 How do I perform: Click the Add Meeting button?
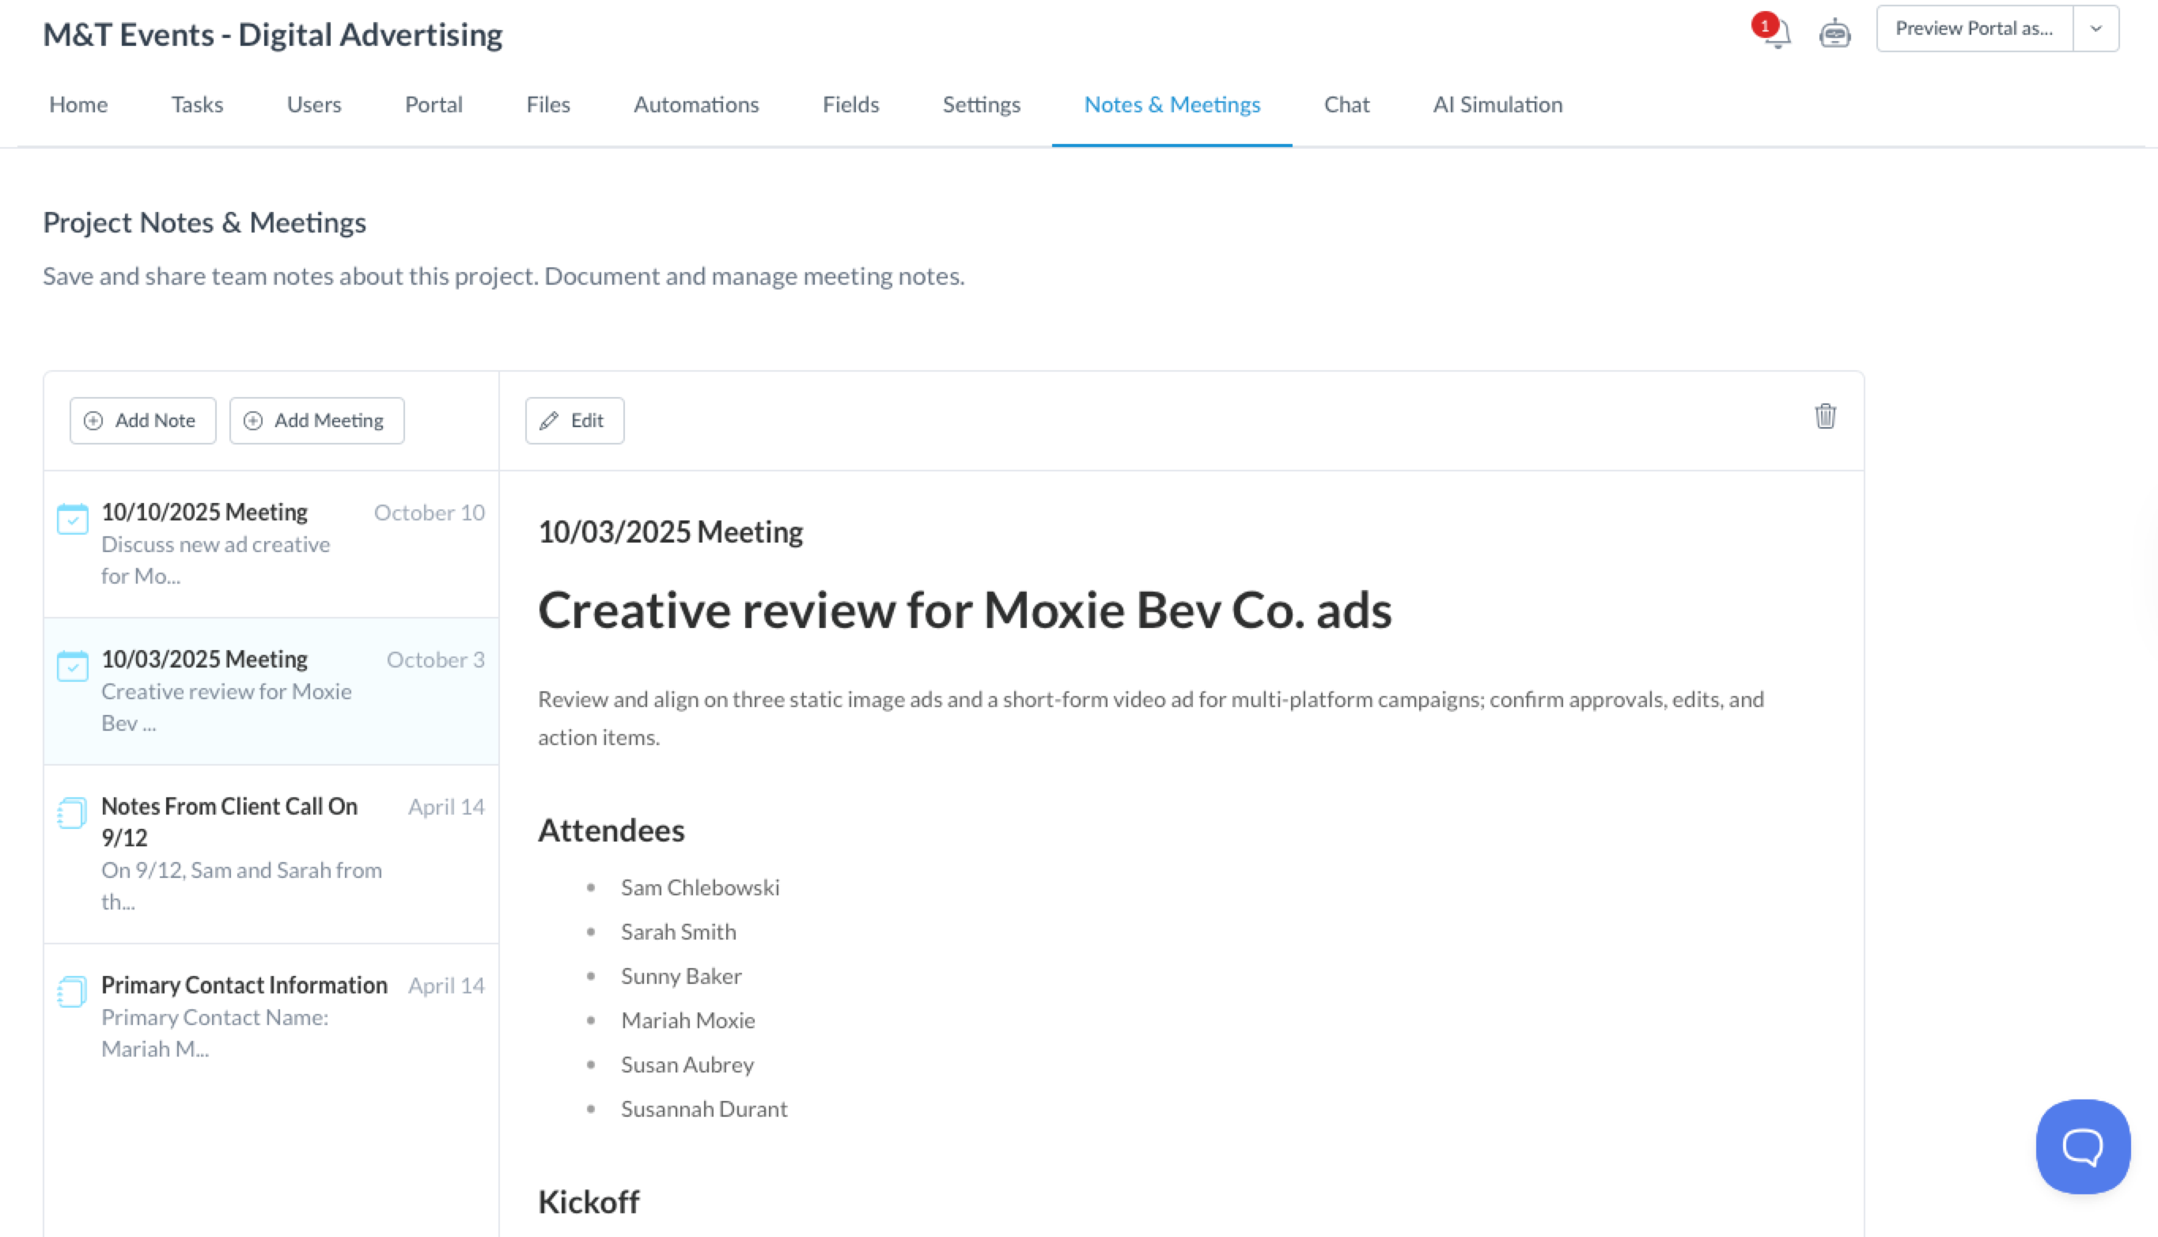coord(316,421)
